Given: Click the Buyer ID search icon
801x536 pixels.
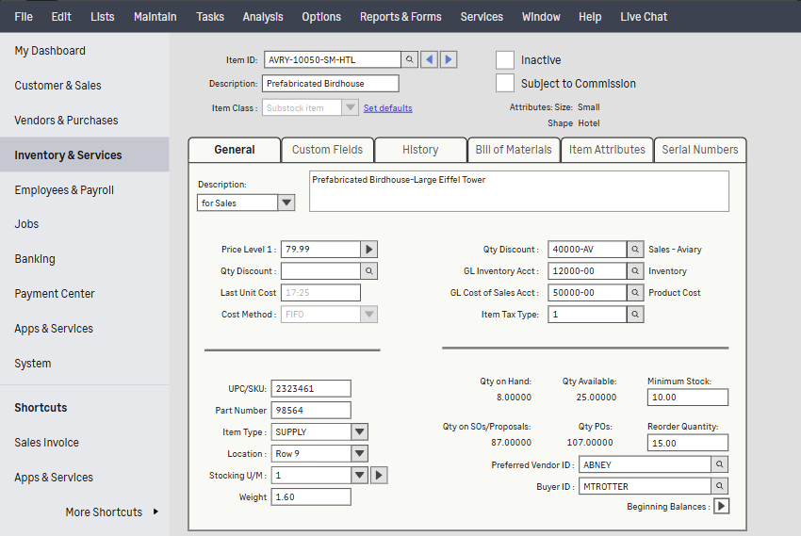Looking at the screenshot, I should point(719,486).
